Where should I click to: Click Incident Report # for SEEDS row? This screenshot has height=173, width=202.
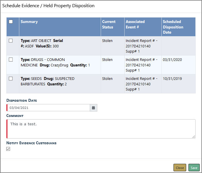(142, 84)
